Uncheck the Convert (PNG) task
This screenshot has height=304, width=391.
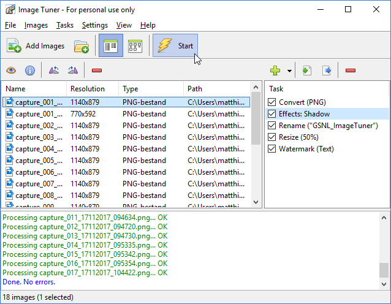tap(273, 102)
